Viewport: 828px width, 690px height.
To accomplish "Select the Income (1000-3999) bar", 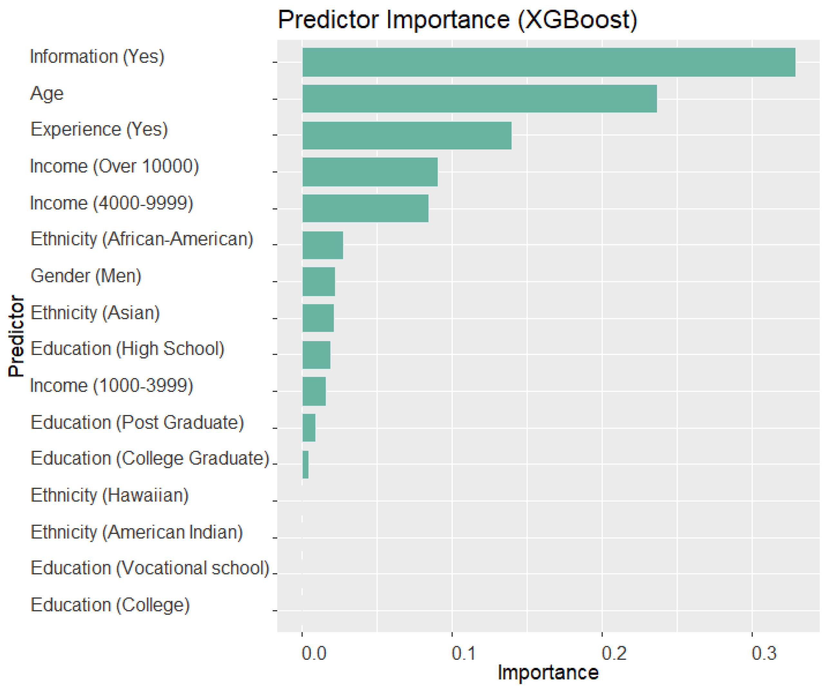I will pyautogui.click(x=314, y=391).
